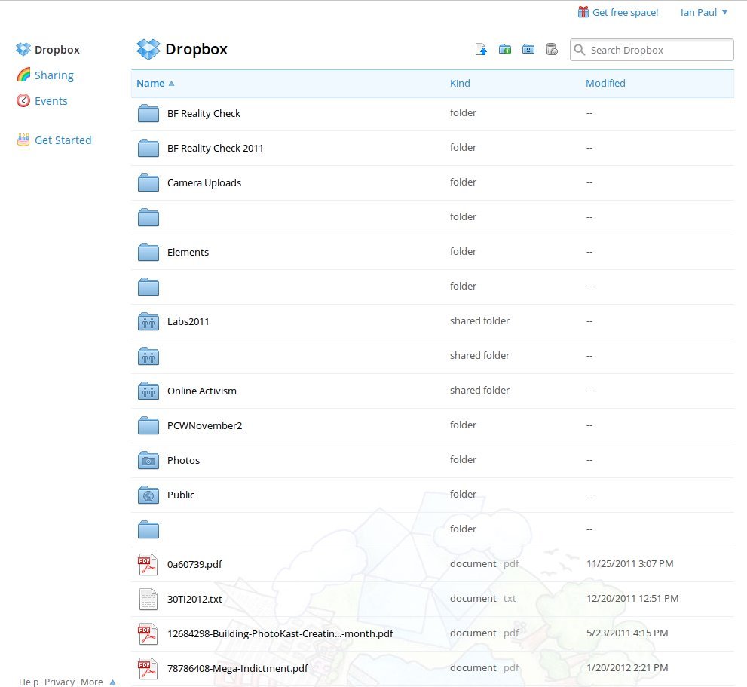Click the Share a folder smiley icon
The height and width of the screenshot is (687, 747).
point(528,49)
